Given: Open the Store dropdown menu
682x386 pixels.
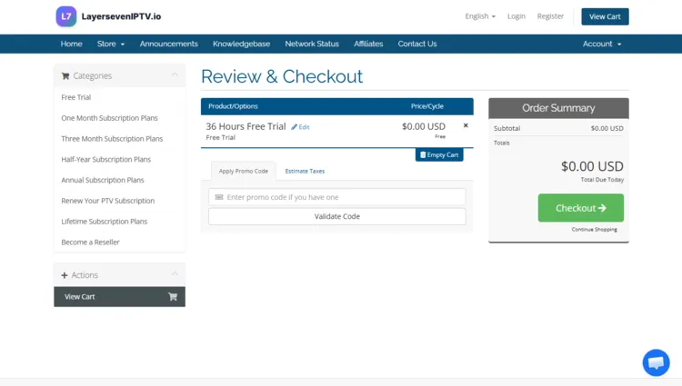Looking at the screenshot, I should 111,44.
